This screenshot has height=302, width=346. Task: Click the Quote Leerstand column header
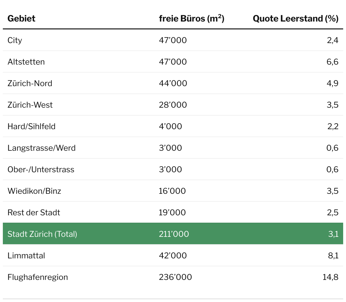point(295,19)
